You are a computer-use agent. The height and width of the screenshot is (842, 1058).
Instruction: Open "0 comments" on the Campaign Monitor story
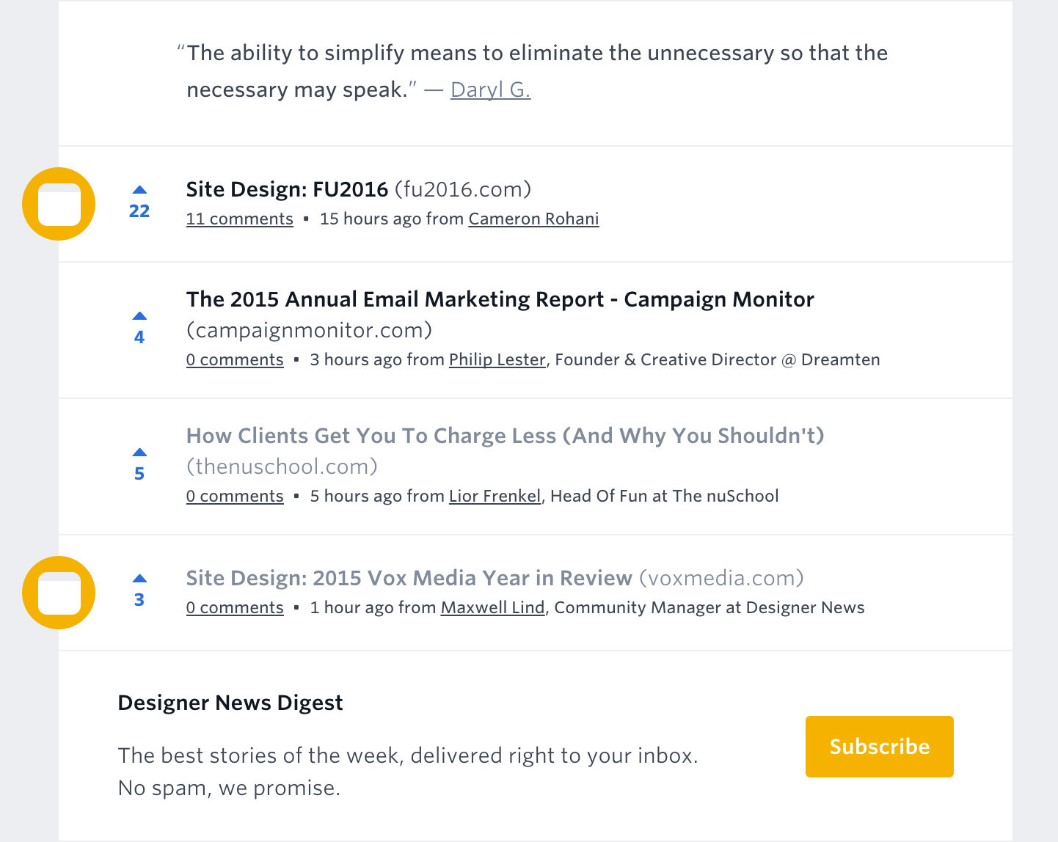point(235,359)
